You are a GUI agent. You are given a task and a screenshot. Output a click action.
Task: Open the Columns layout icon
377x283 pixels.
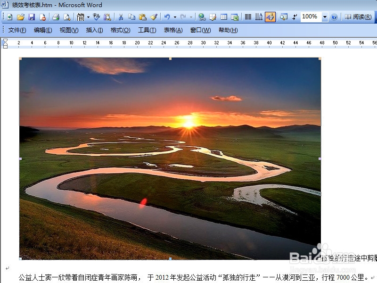pyautogui.click(x=248, y=17)
